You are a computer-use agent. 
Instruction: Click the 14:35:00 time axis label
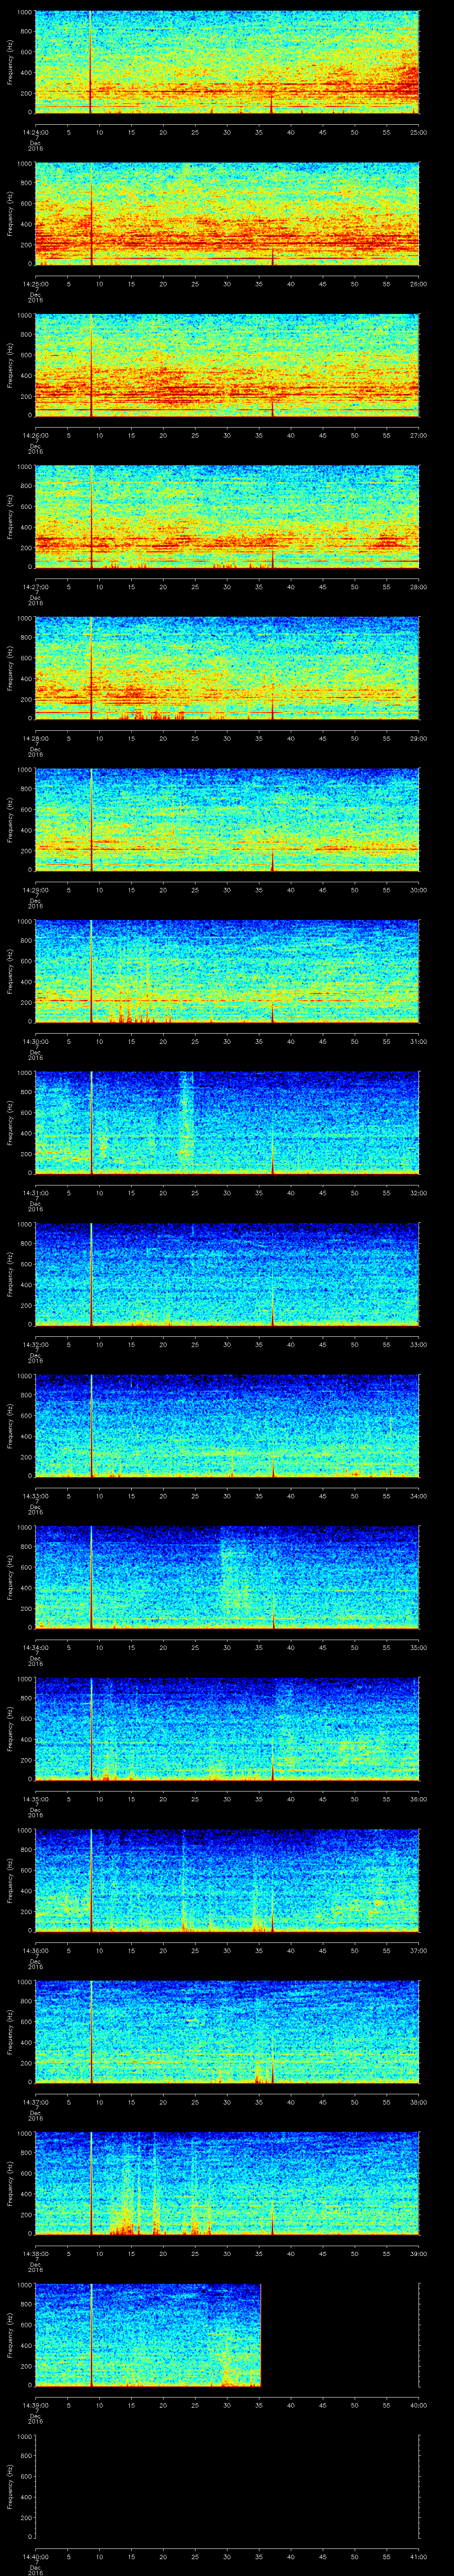tap(35, 1798)
